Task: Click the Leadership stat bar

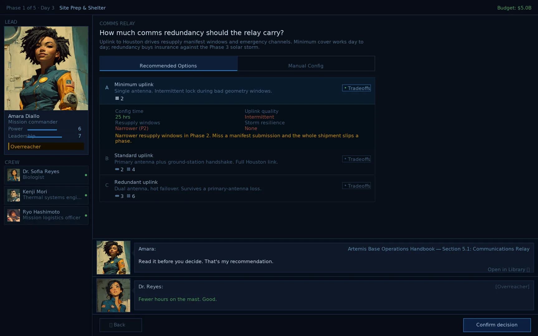Action: click(x=45, y=137)
